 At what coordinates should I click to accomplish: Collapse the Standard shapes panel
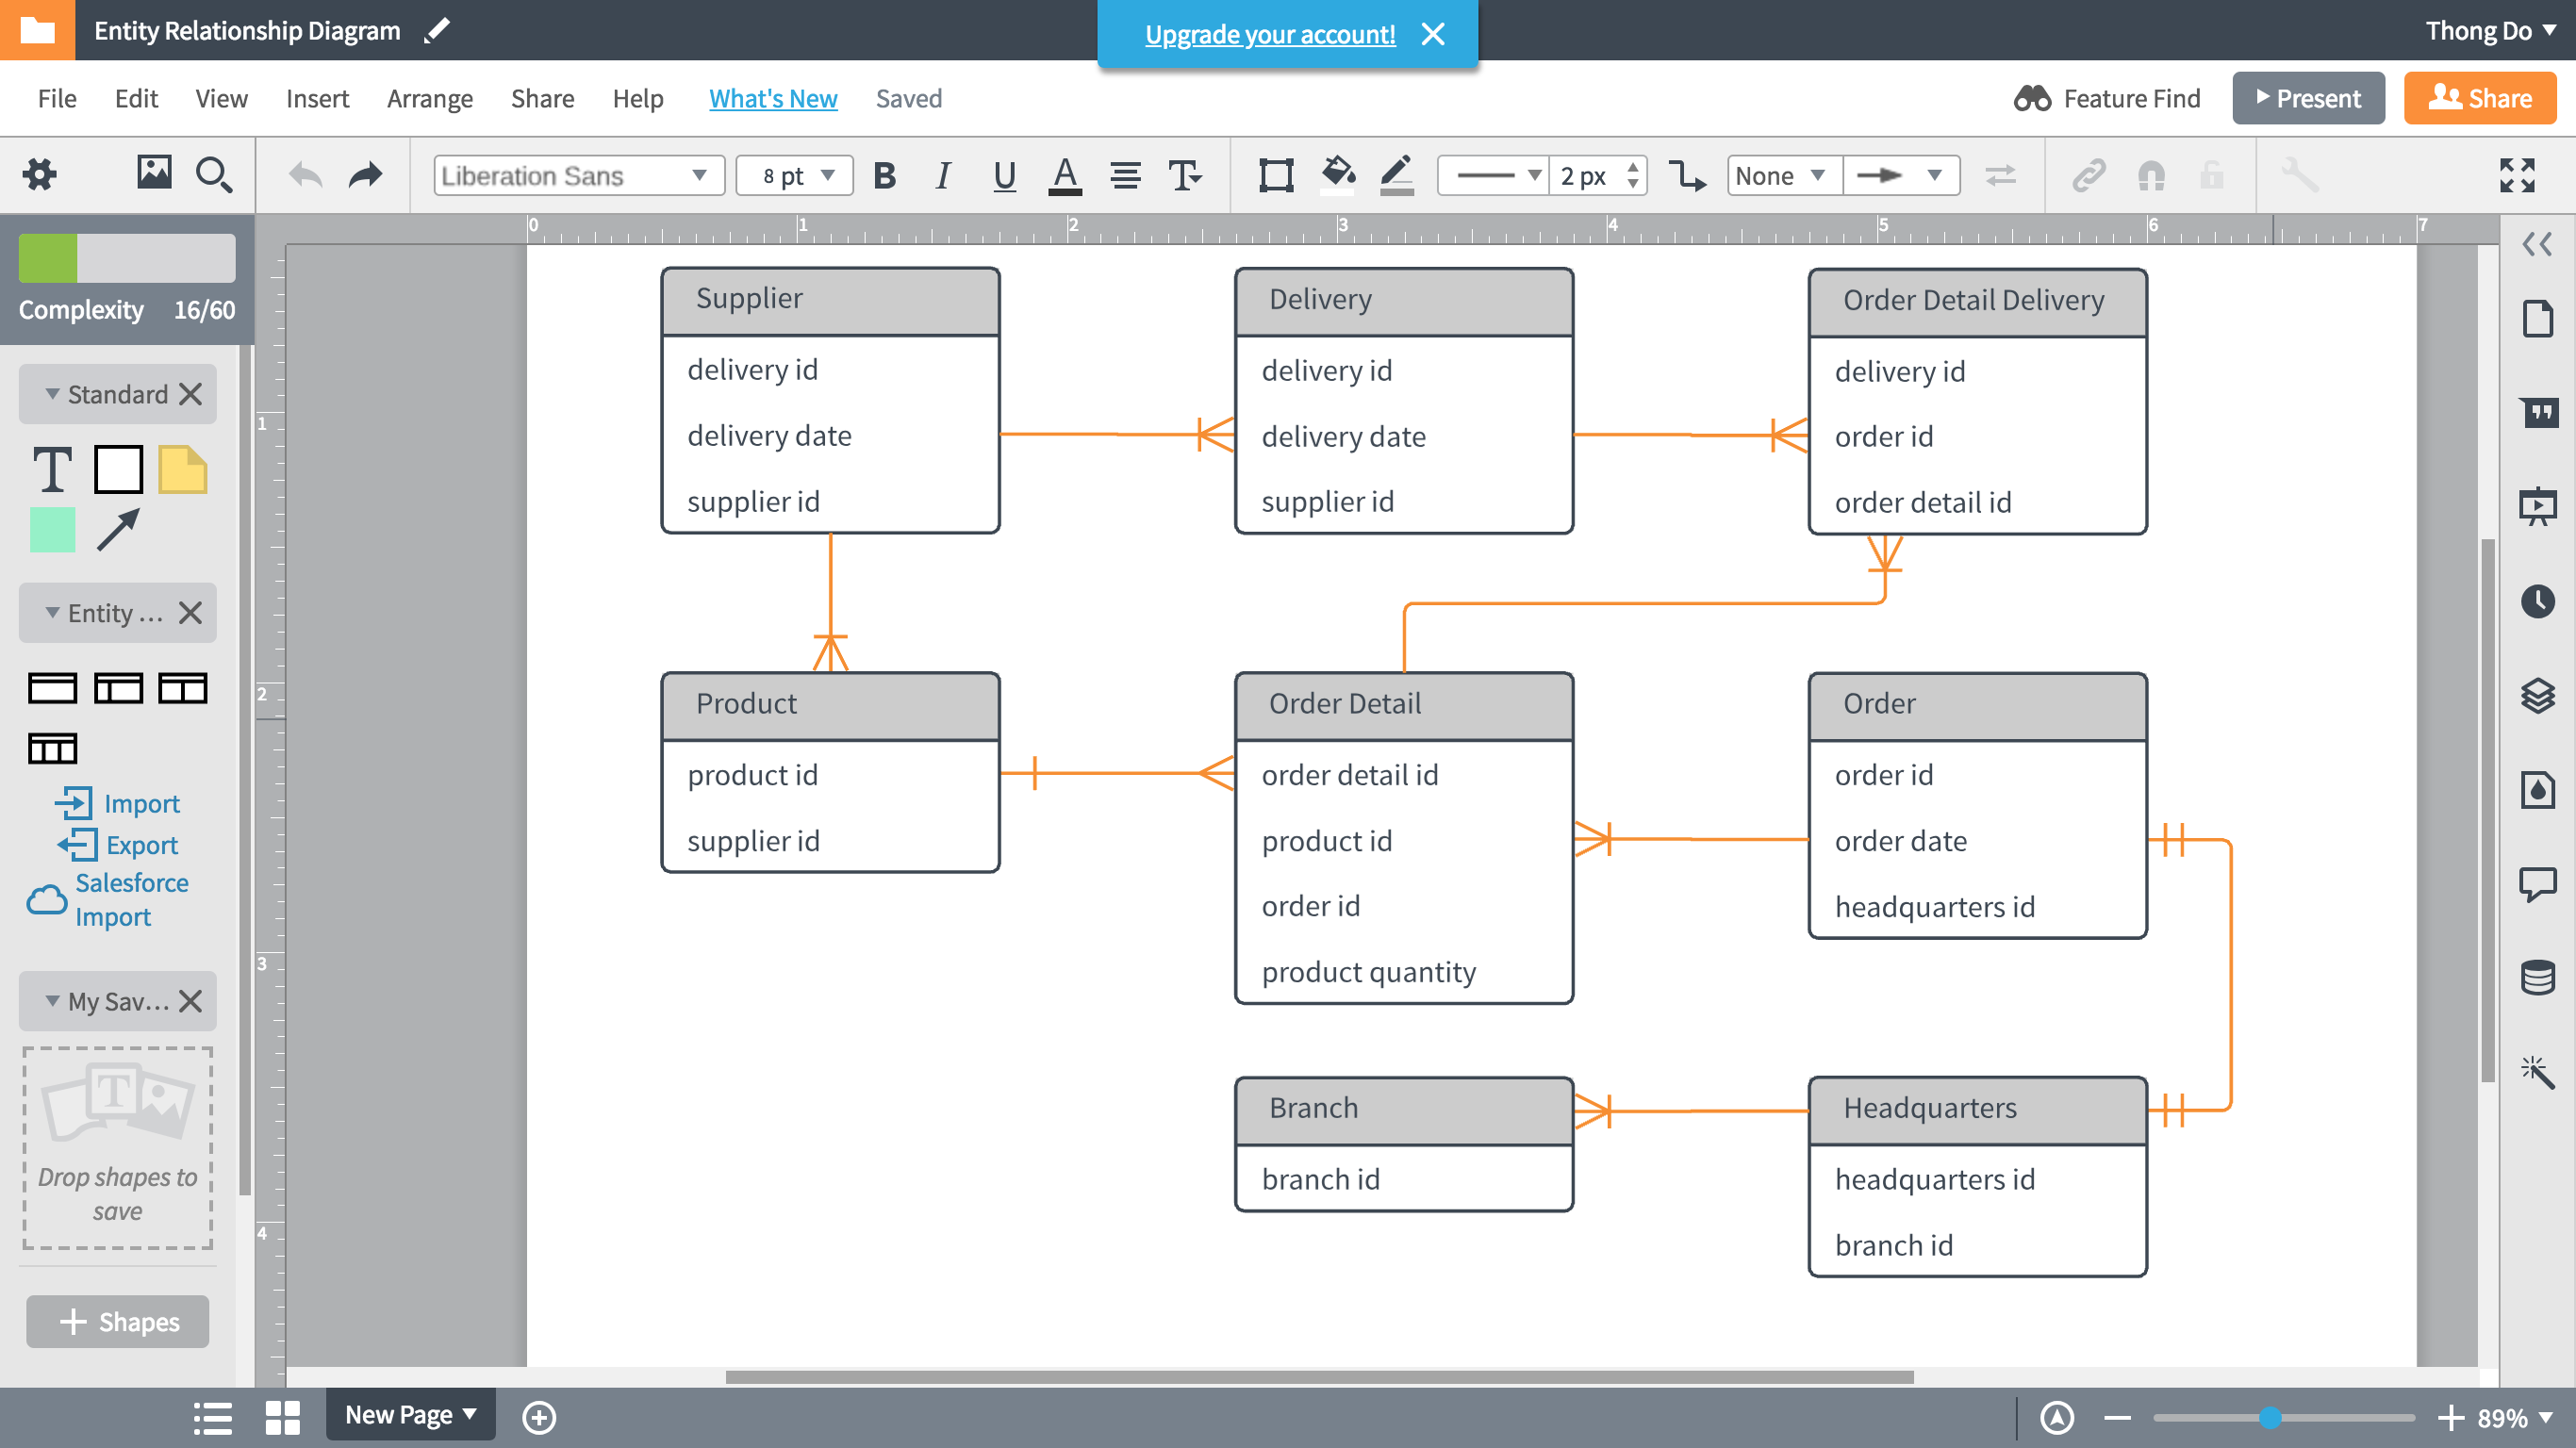coord(46,392)
